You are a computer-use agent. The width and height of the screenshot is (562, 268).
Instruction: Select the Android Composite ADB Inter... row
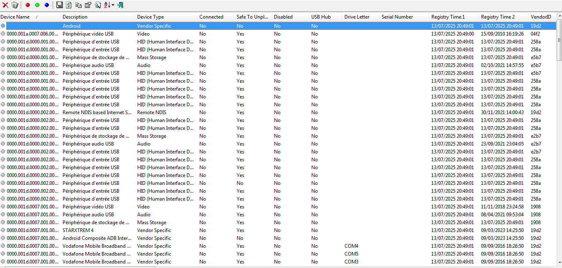pyautogui.click(x=97, y=238)
